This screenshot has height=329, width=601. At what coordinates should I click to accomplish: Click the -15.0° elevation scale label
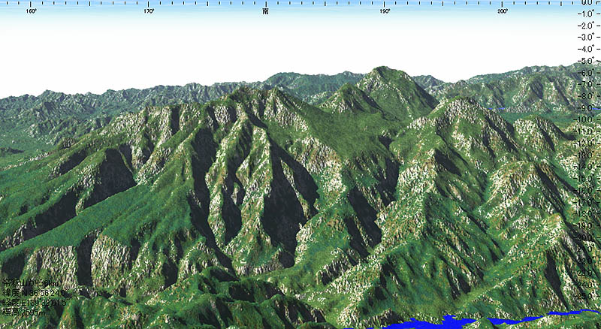click(x=587, y=178)
